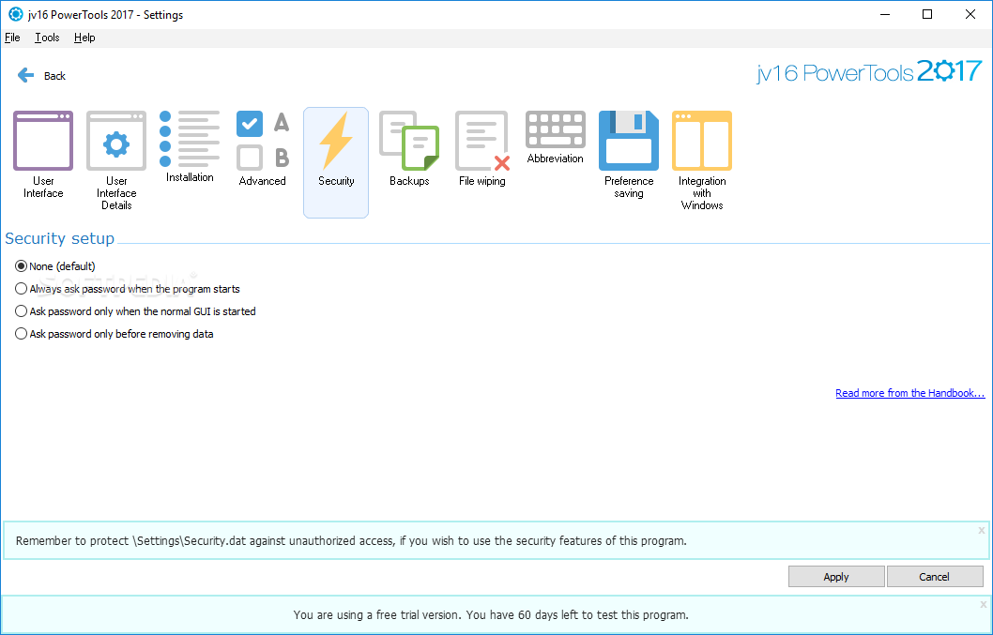The image size is (993, 635).
Task: Click the Remember to protect Security.dat message
Action: [x=351, y=540]
